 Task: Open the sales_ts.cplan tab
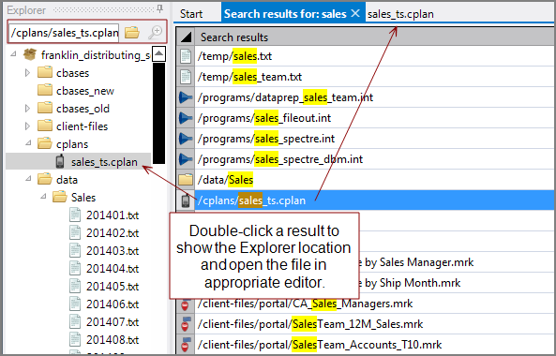coord(400,14)
